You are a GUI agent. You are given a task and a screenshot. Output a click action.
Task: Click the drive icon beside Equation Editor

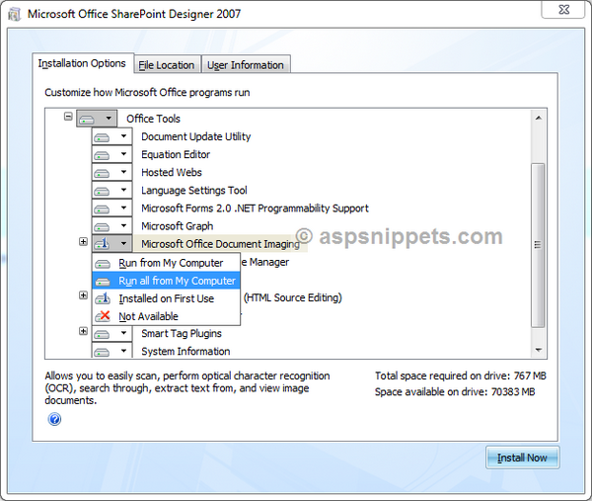(x=103, y=155)
